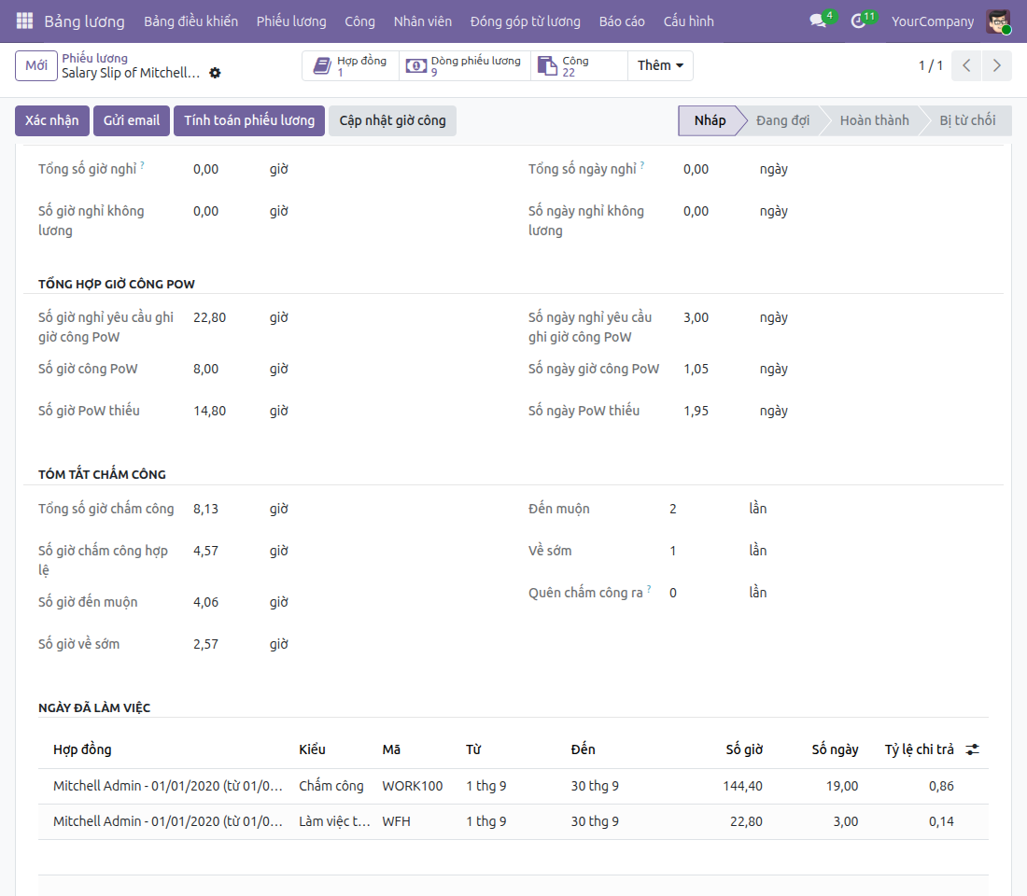Image resolution: width=1027 pixels, height=896 pixels.
Task: Open the apps grid menu icon
Action: coord(24,21)
